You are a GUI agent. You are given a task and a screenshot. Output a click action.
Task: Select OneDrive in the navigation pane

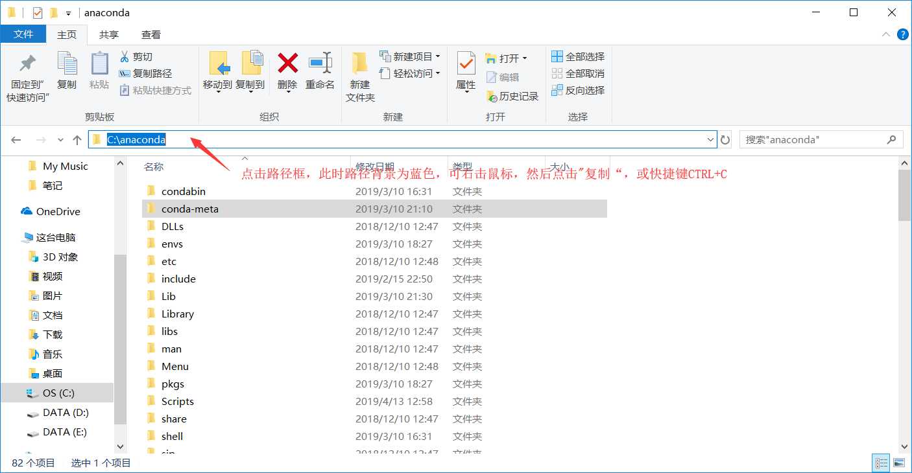(x=58, y=211)
